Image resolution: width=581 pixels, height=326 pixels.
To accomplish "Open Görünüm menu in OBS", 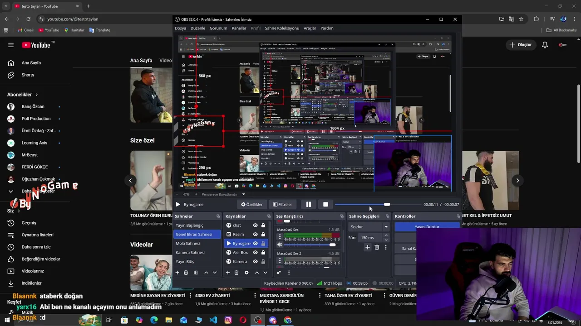I will tap(218, 28).
